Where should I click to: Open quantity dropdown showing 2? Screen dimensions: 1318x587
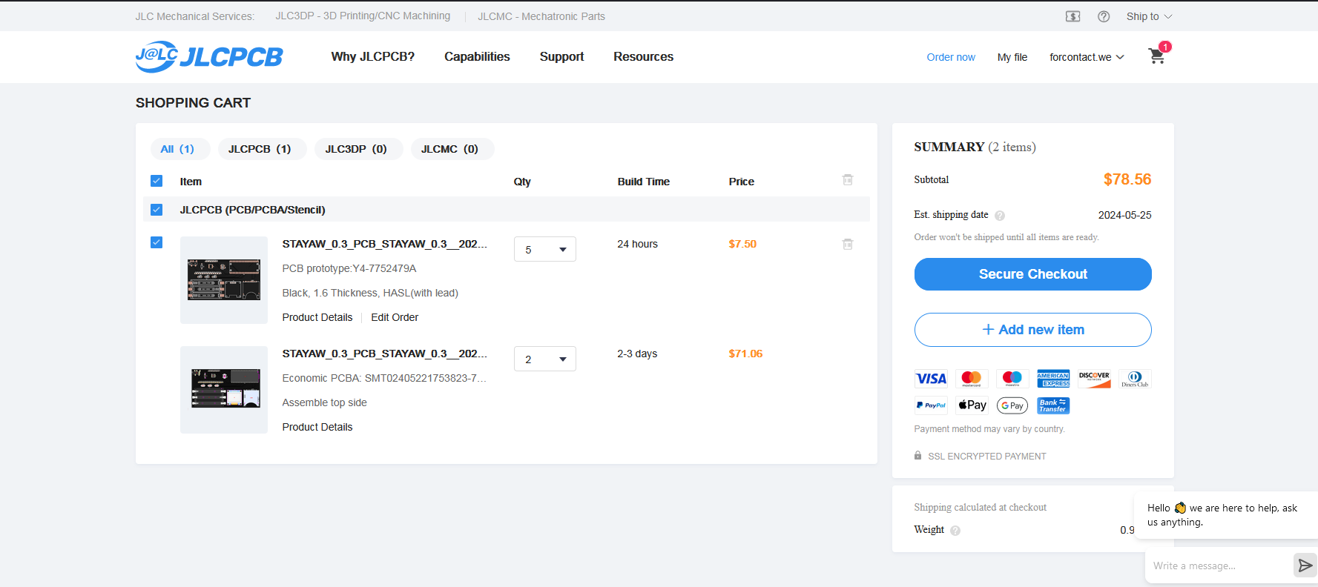tap(545, 359)
